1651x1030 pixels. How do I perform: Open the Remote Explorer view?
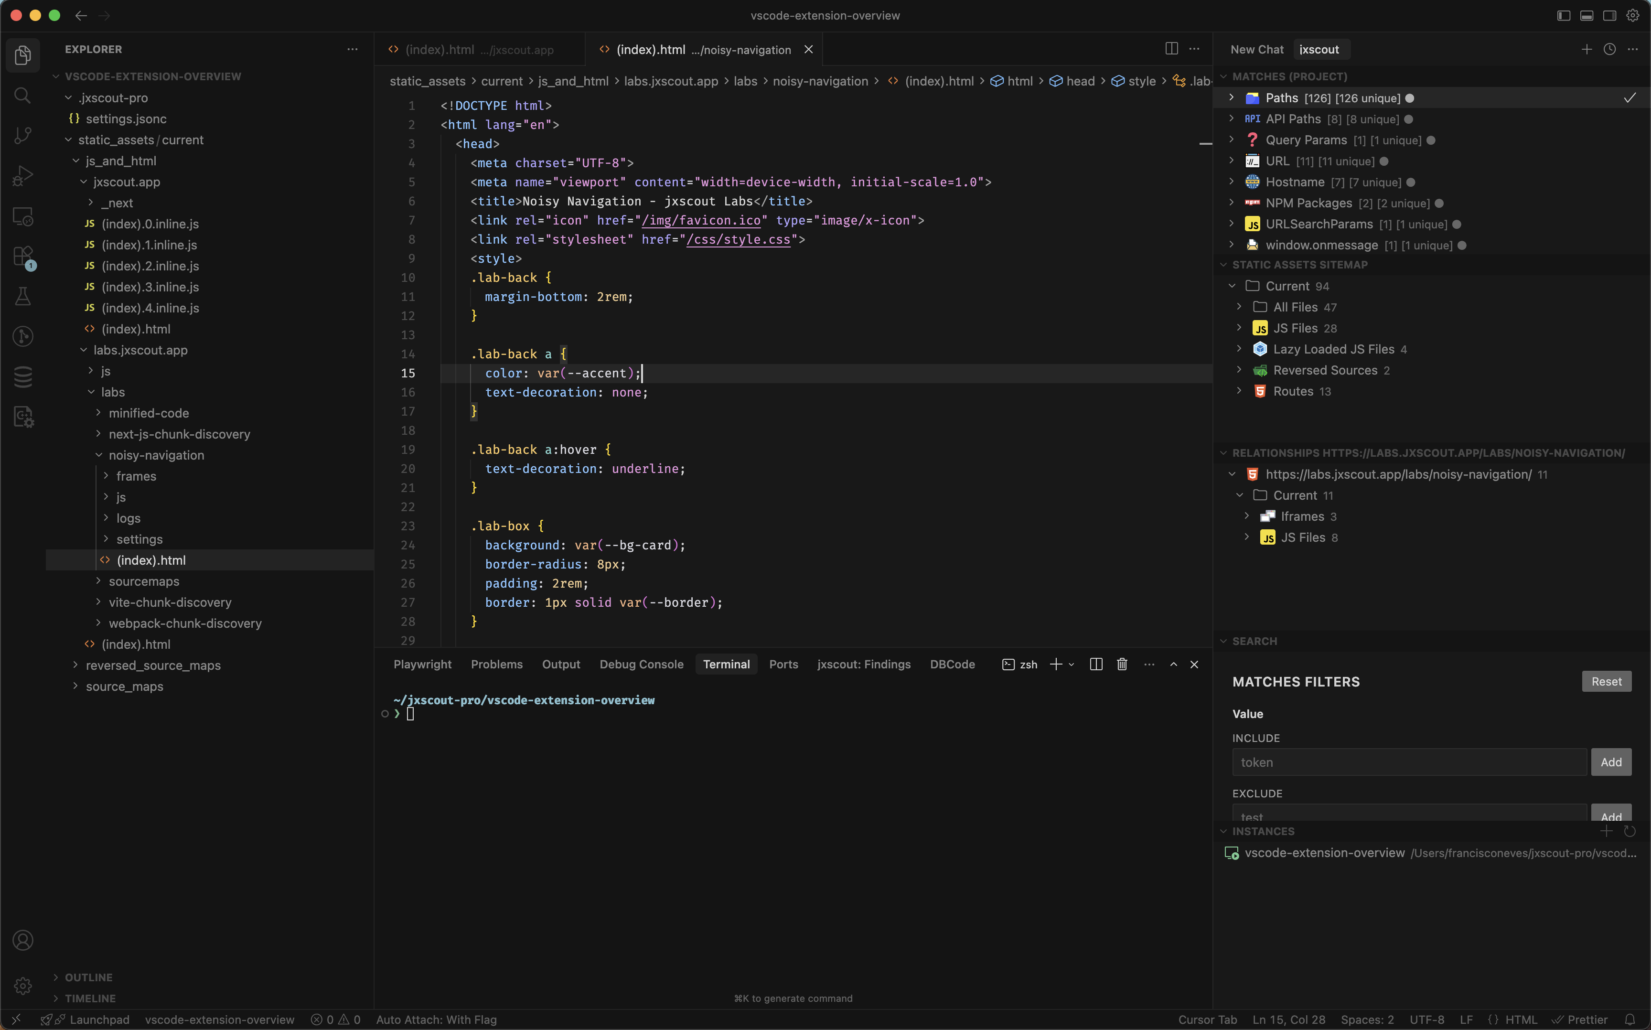pyautogui.click(x=22, y=216)
